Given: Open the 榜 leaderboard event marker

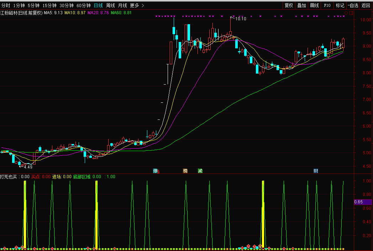Looking at the screenshot, I should (185, 171).
